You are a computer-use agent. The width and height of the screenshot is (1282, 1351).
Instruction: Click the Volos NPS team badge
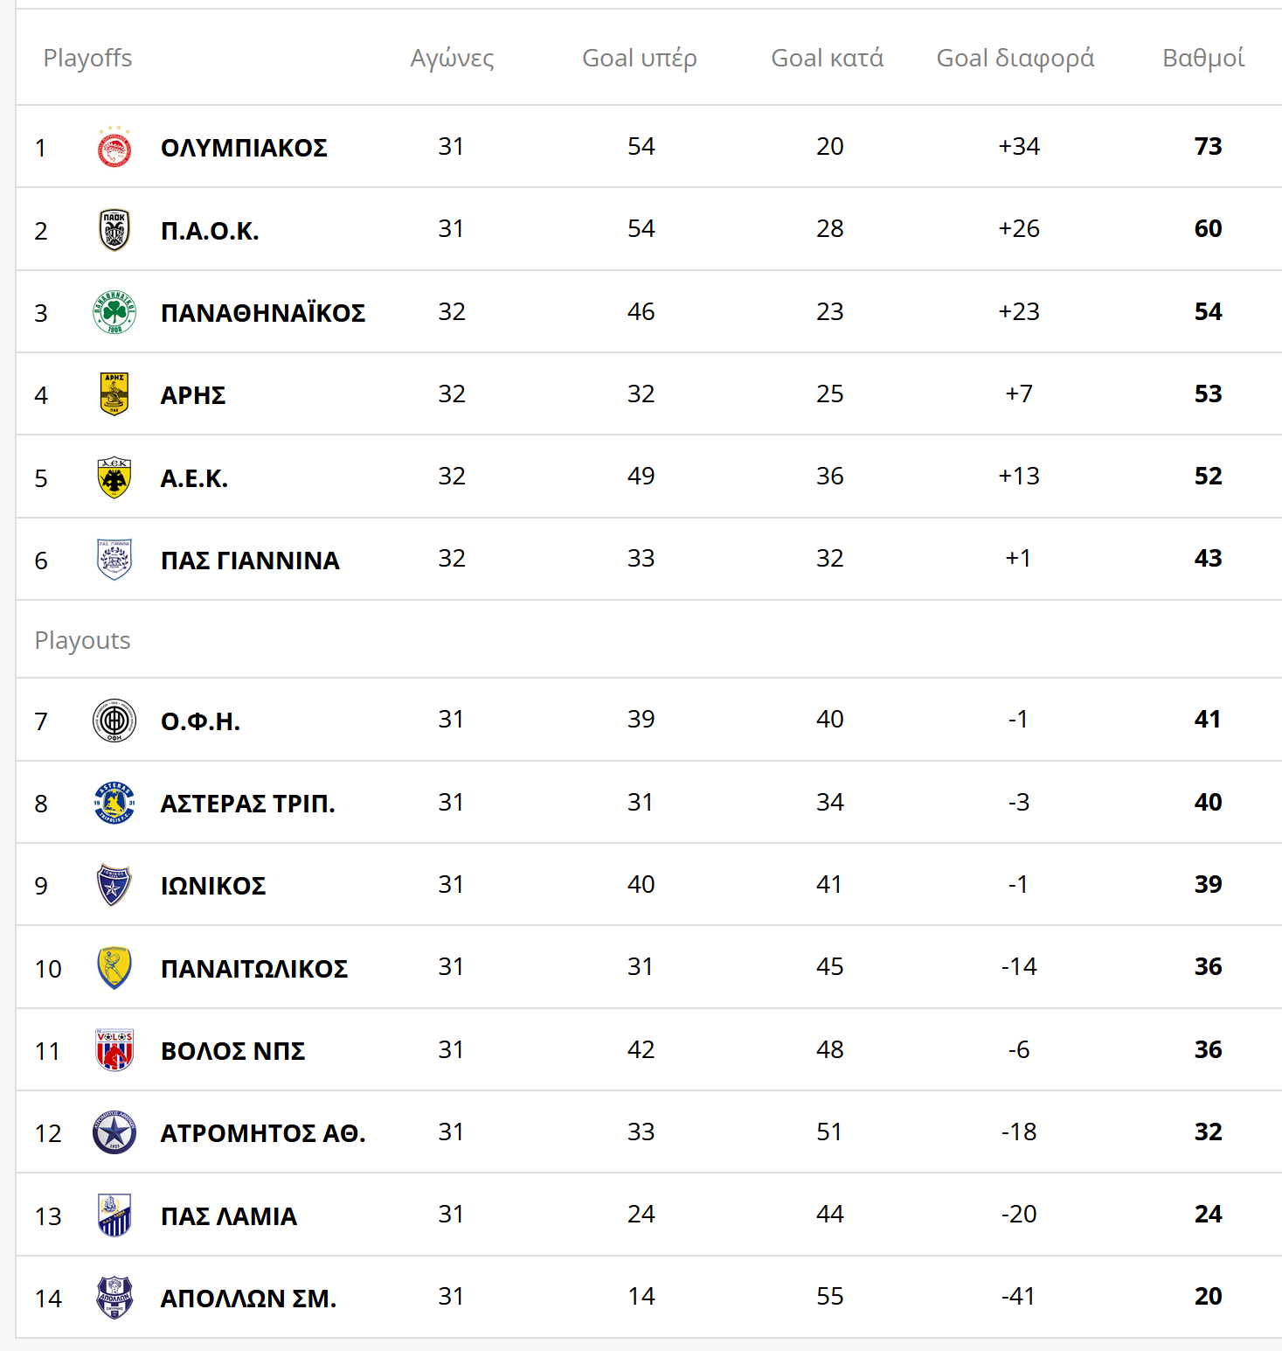click(114, 1050)
